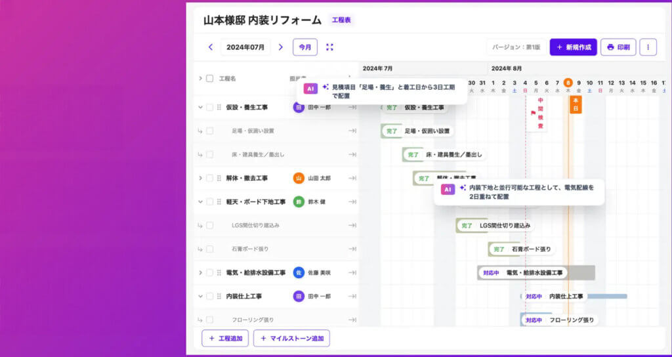Screen dimensions: 672x357
Task: Click the 工程名 column header
Action: pyautogui.click(x=227, y=79)
